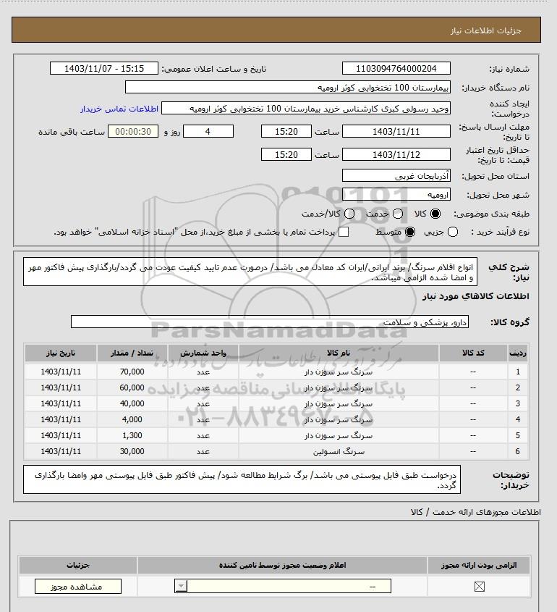Click the الزامی بودن ارائه مجوز column header
Viewport: 557px width, 612px height.
479,565
